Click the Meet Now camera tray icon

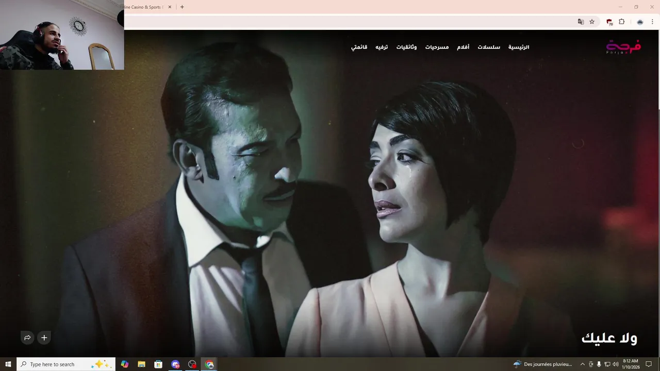591,364
